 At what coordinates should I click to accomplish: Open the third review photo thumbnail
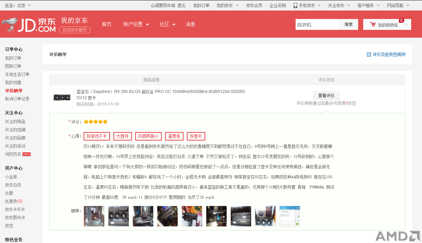pos(143,216)
